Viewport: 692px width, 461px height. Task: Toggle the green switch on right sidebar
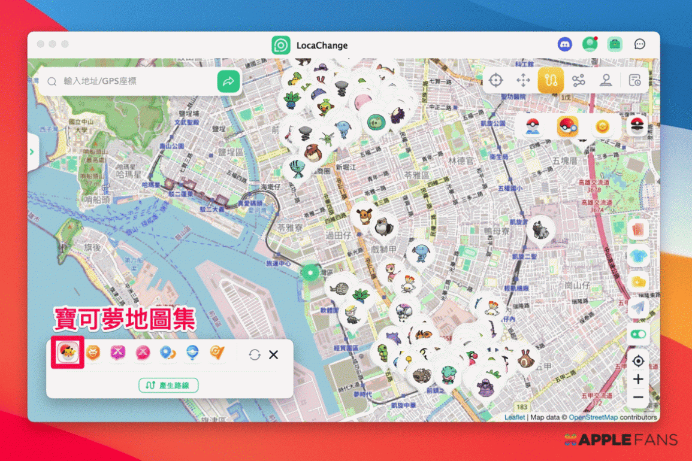click(638, 335)
